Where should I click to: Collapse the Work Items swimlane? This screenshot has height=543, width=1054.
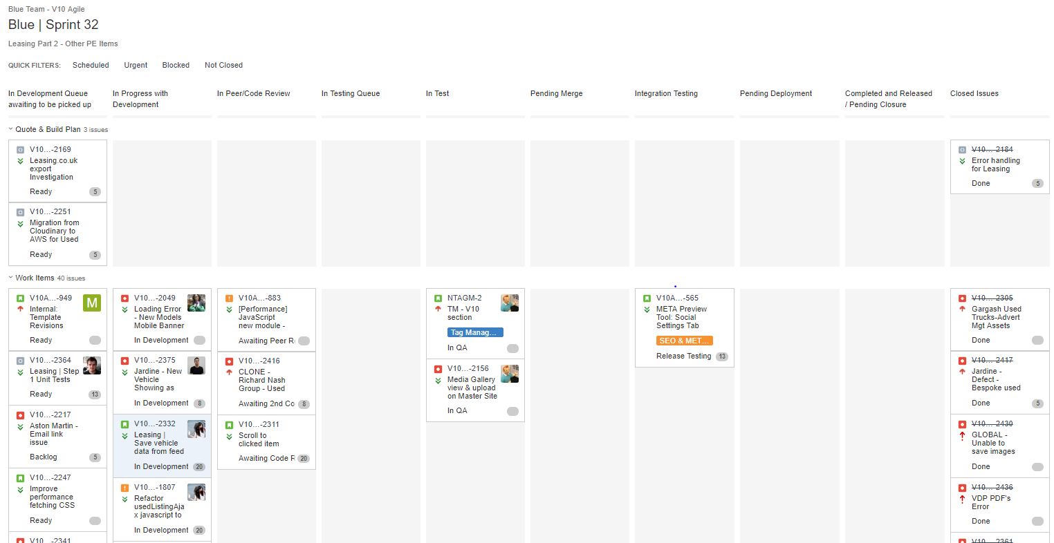[x=10, y=278]
